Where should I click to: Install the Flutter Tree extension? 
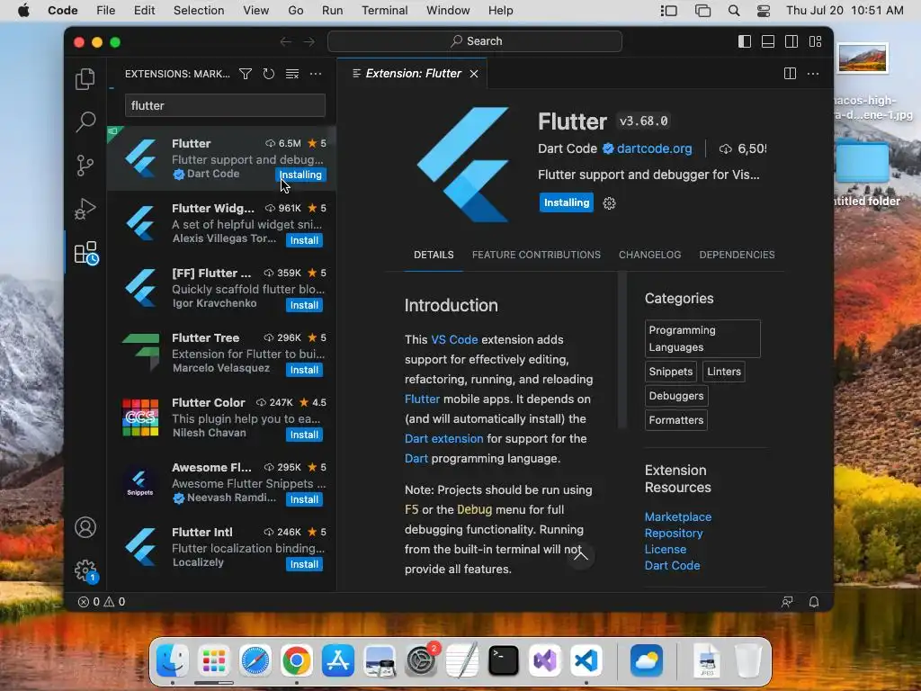point(304,370)
